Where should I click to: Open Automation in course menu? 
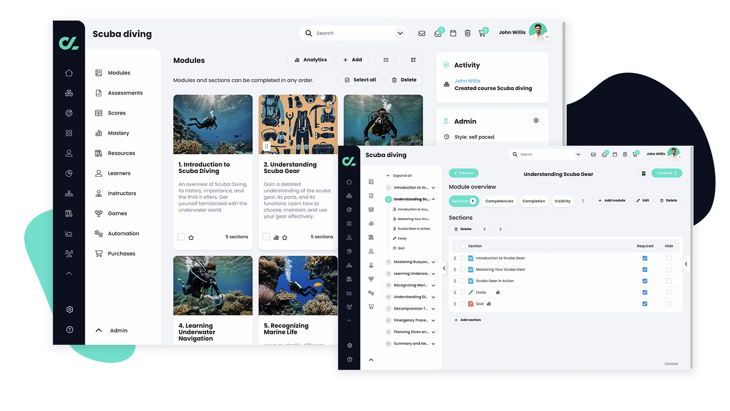coord(117,234)
